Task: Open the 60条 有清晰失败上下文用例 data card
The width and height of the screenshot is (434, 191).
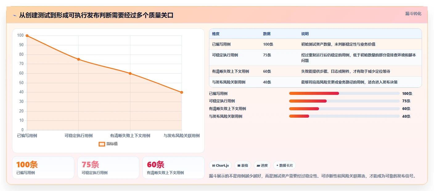Action: pos(174,168)
